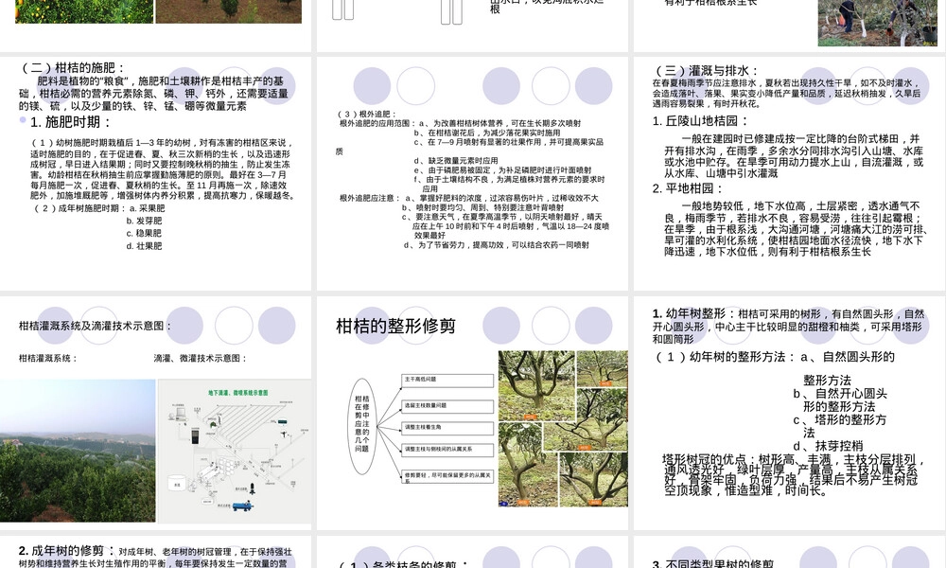Click the list item c. 稳果肥
Viewport: 946px width, 568px height.
(x=144, y=233)
